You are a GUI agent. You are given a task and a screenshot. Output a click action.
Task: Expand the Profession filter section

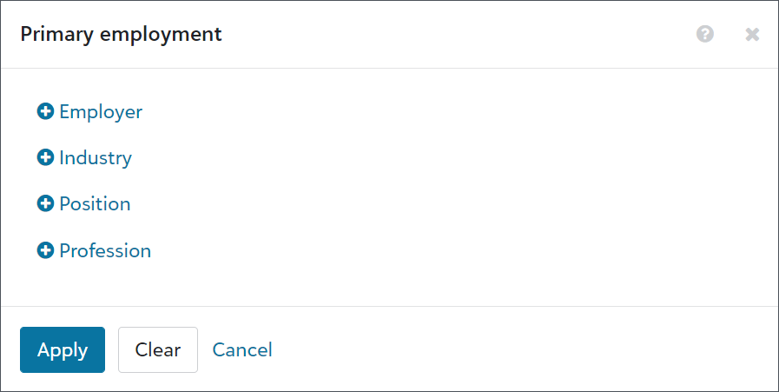94,250
